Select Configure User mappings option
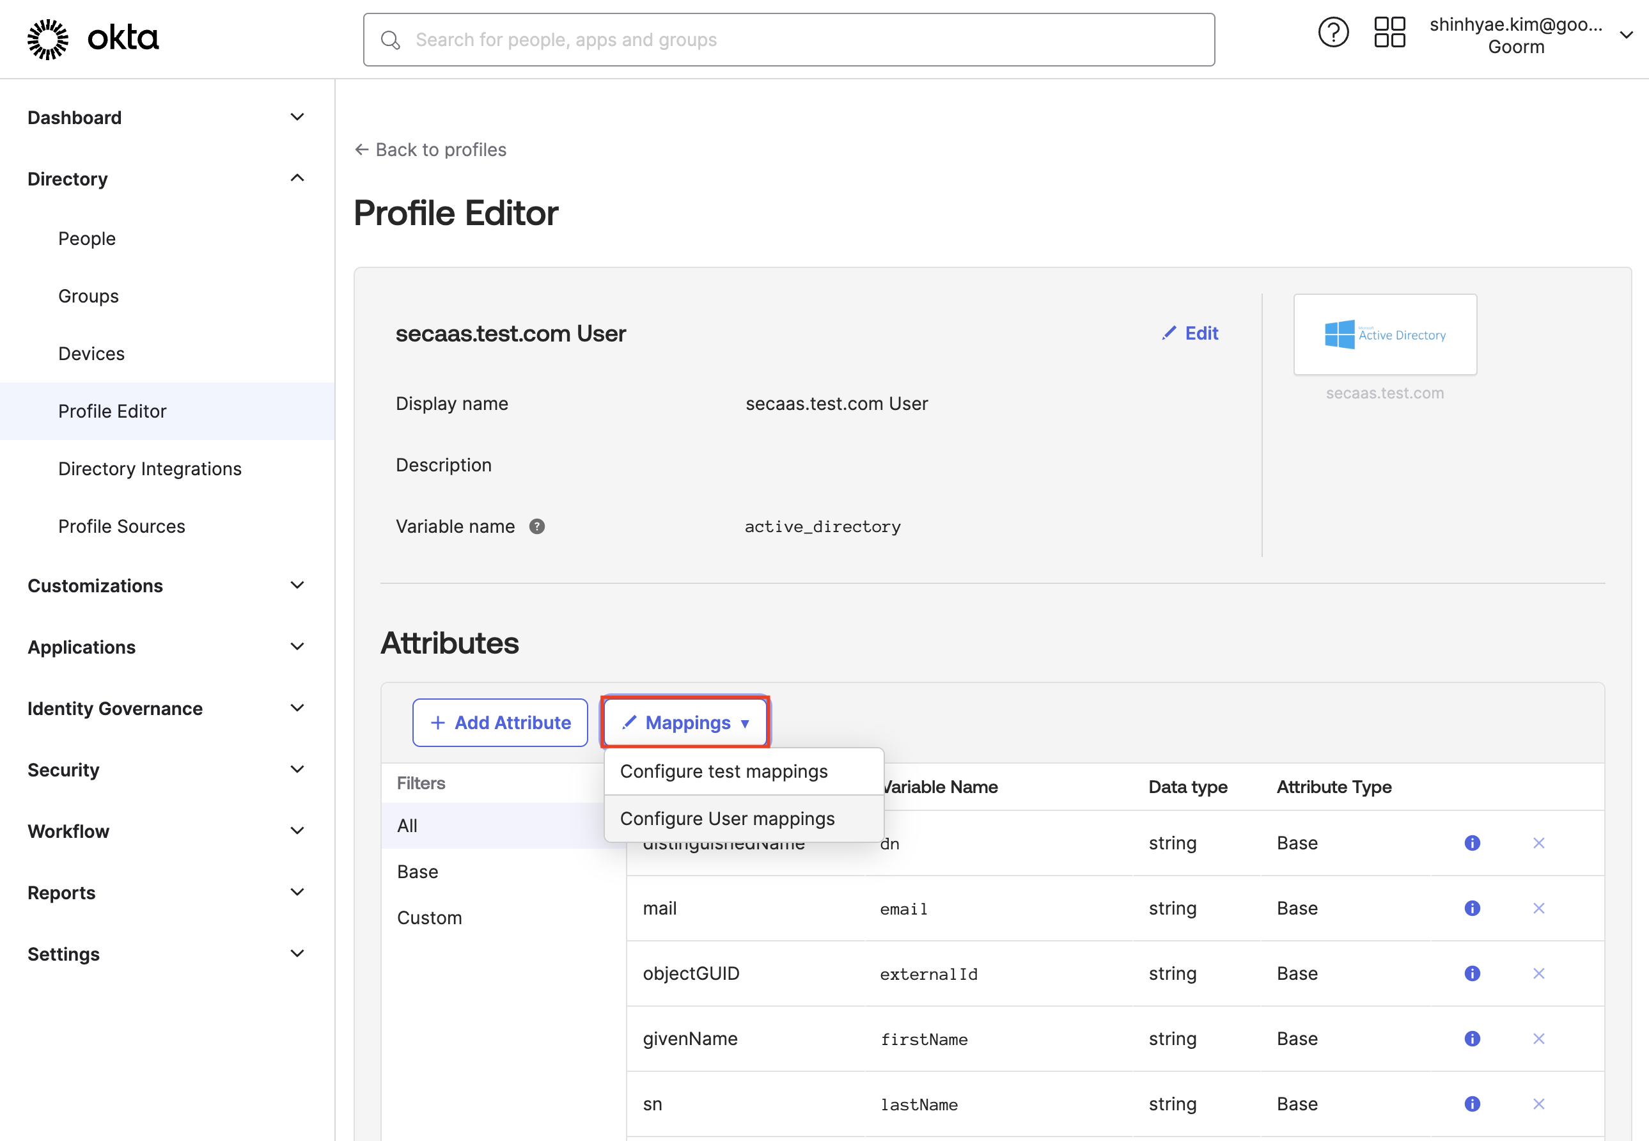The height and width of the screenshot is (1141, 1649). point(727,819)
